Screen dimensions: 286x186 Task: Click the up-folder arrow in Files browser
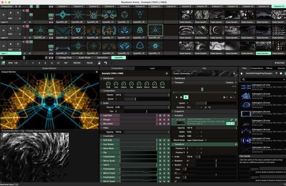242,73
